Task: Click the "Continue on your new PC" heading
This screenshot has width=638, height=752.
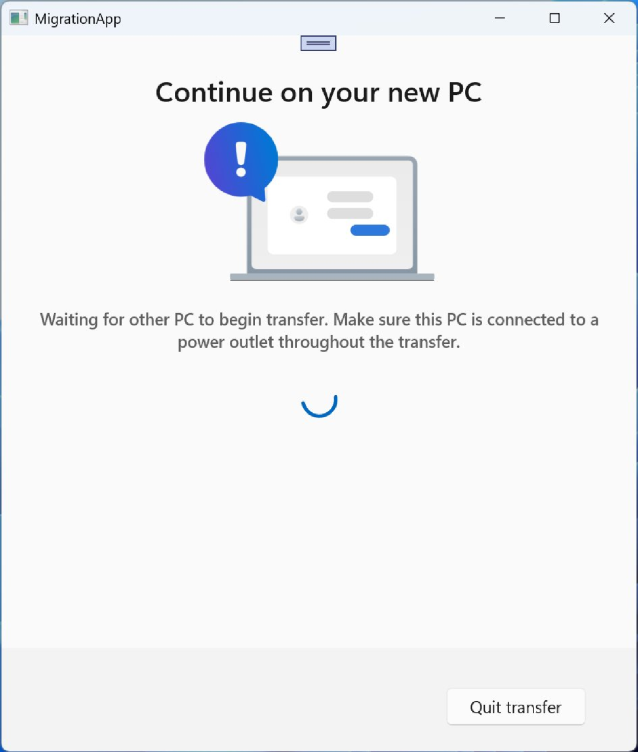Action: coord(318,93)
